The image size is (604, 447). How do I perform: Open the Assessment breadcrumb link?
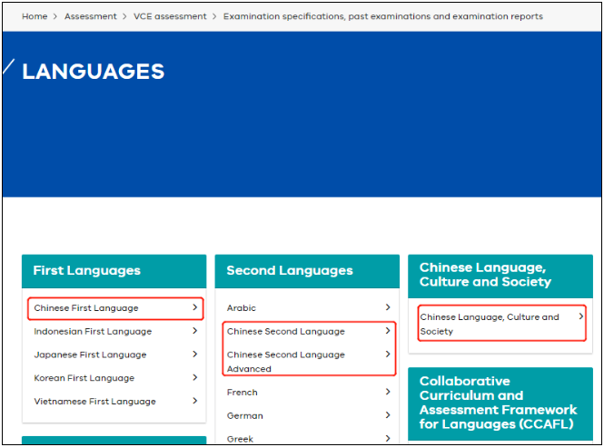click(90, 16)
